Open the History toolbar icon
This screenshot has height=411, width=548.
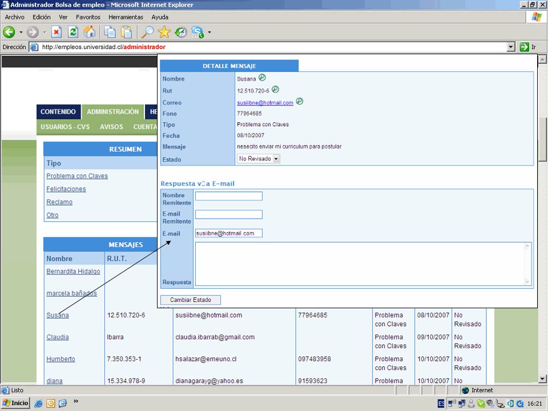click(181, 32)
